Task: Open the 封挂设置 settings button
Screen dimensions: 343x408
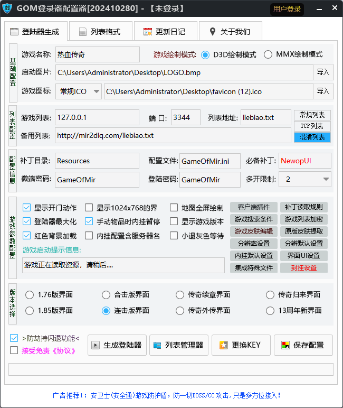Action: pos(304,268)
